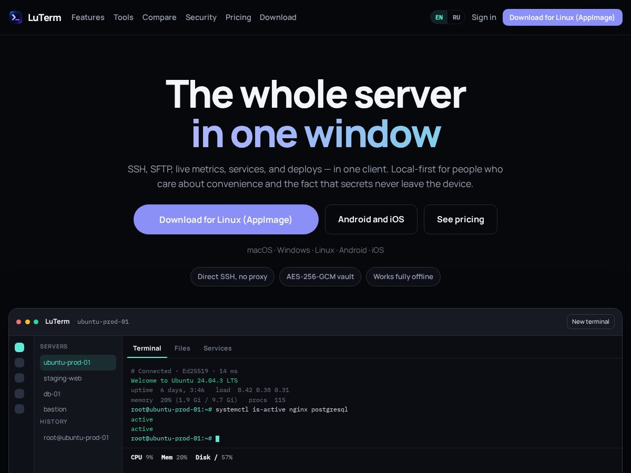Click the Mem 20% metric
Viewport: 631px width, 473px height.
(x=174, y=457)
